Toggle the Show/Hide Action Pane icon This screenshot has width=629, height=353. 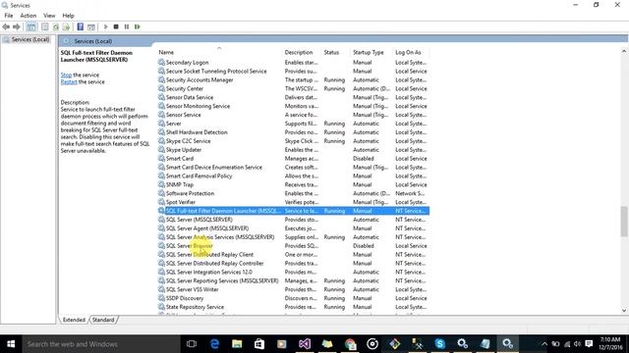pos(91,26)
